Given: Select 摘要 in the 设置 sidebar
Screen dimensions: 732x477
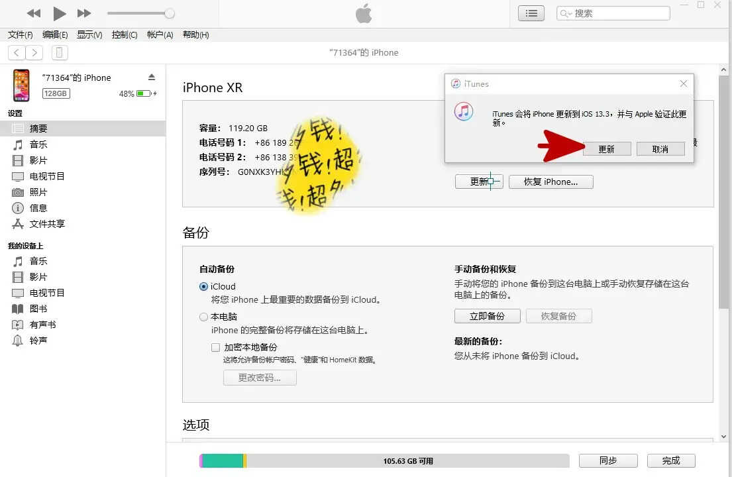Looking at the screenshot, I should [x=83, y=129].
